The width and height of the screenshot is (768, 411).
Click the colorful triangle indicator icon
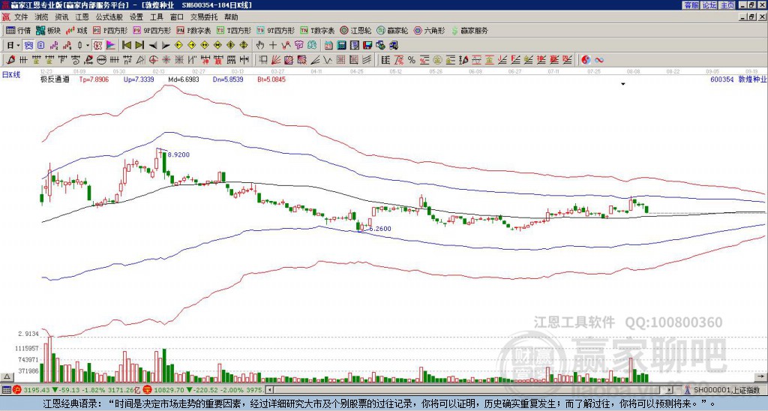pyautogui.click(x=111, y=46)
